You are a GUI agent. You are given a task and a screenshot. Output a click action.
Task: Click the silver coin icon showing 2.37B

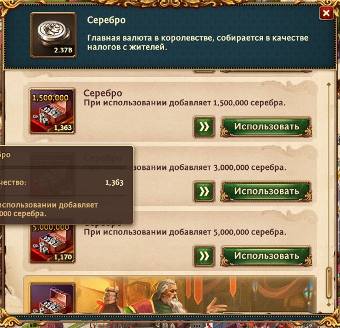(54, 35)
